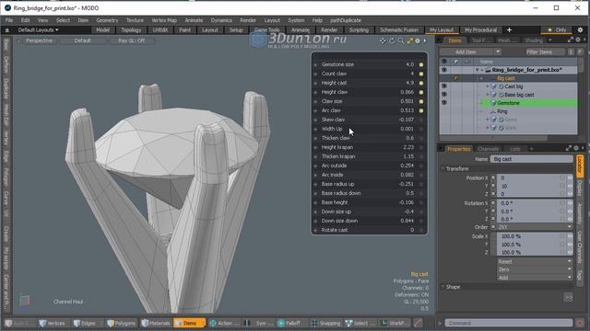The width and height of the screenshot is (590, 331).
Task: Open Action Center options
Action: (223, 323)
